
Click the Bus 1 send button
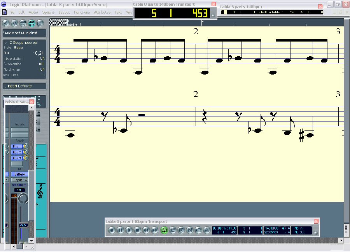coord(17,146)
